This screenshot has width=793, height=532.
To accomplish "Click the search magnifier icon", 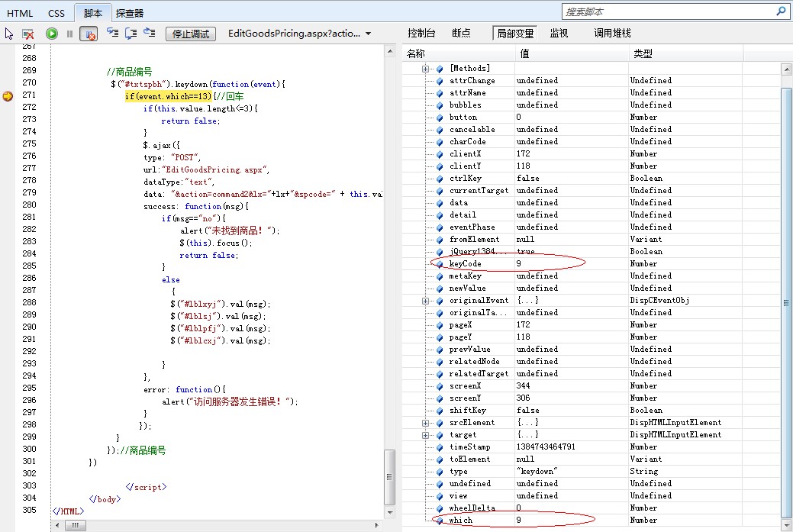I will click(781, 11).
